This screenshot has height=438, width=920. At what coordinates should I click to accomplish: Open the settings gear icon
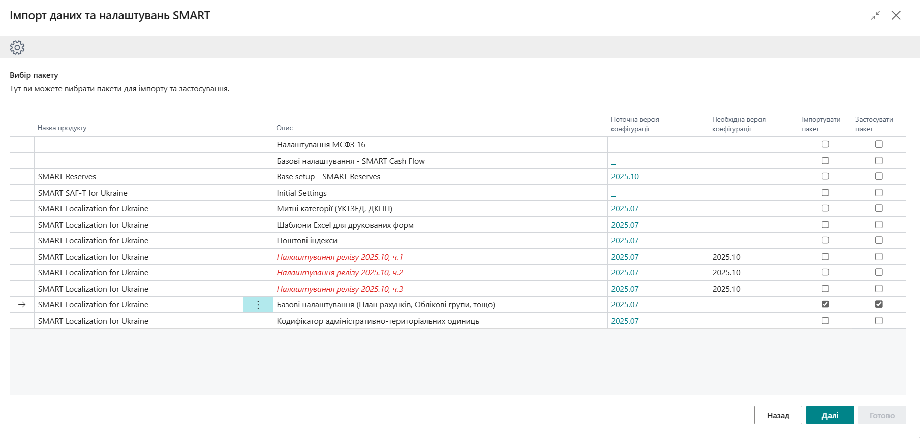click(17, 47)
